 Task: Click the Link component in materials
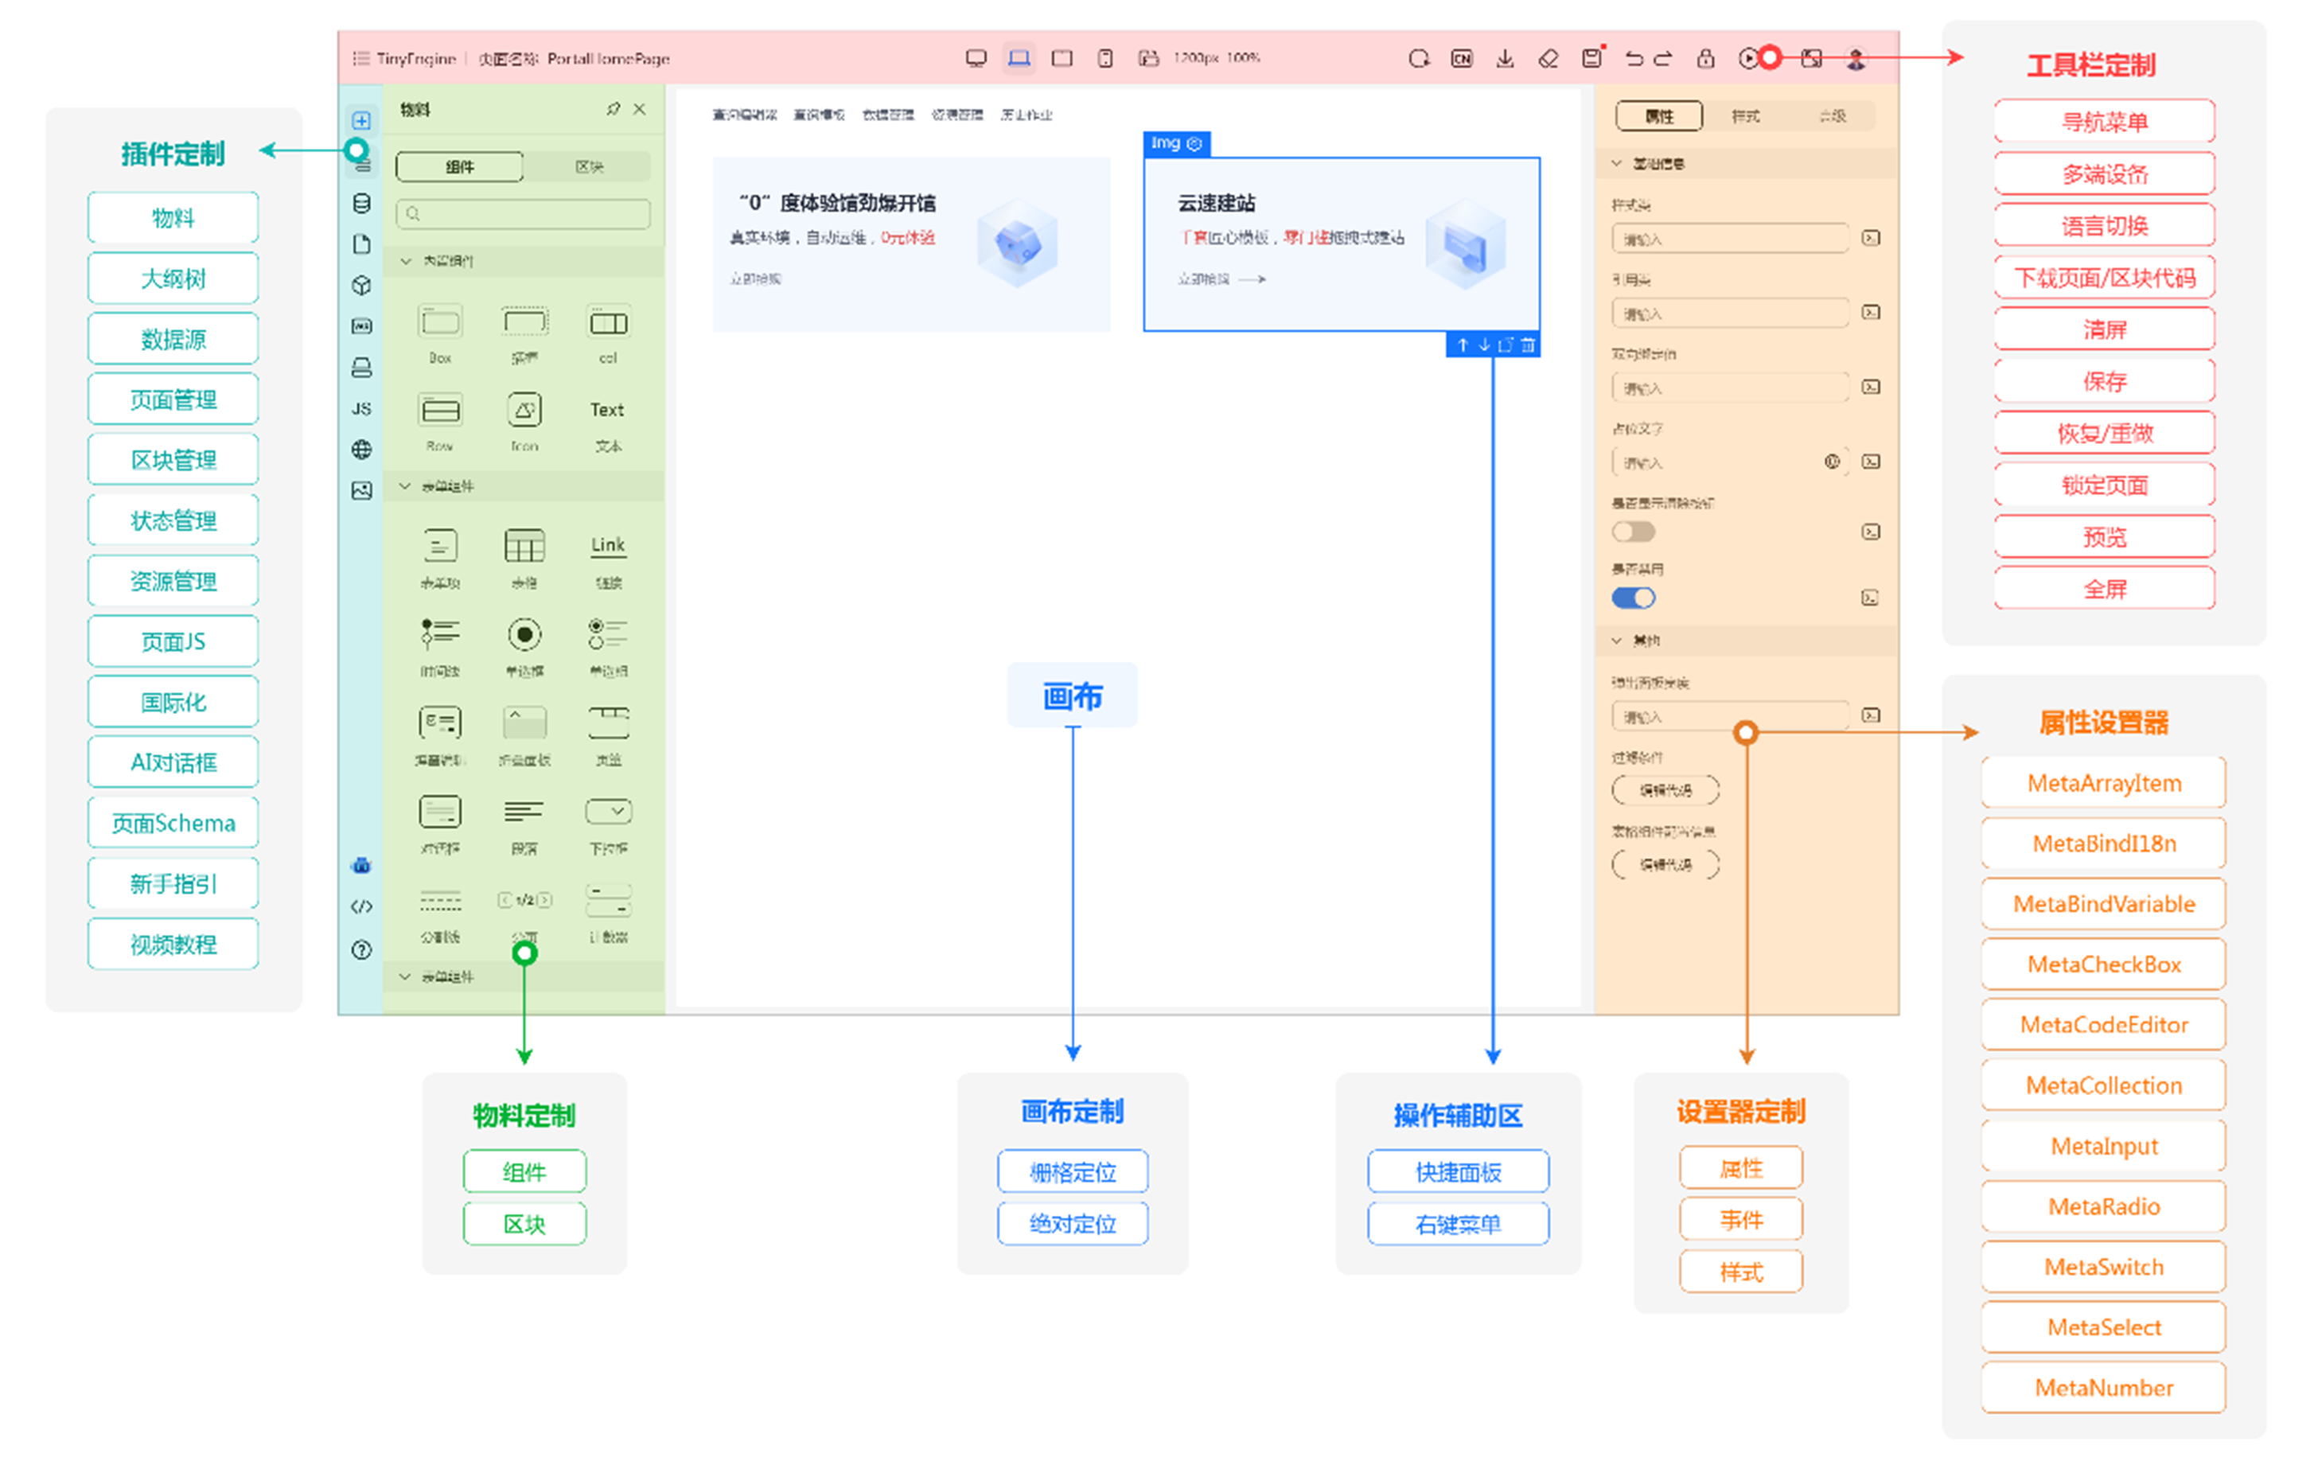coord(607,546)
